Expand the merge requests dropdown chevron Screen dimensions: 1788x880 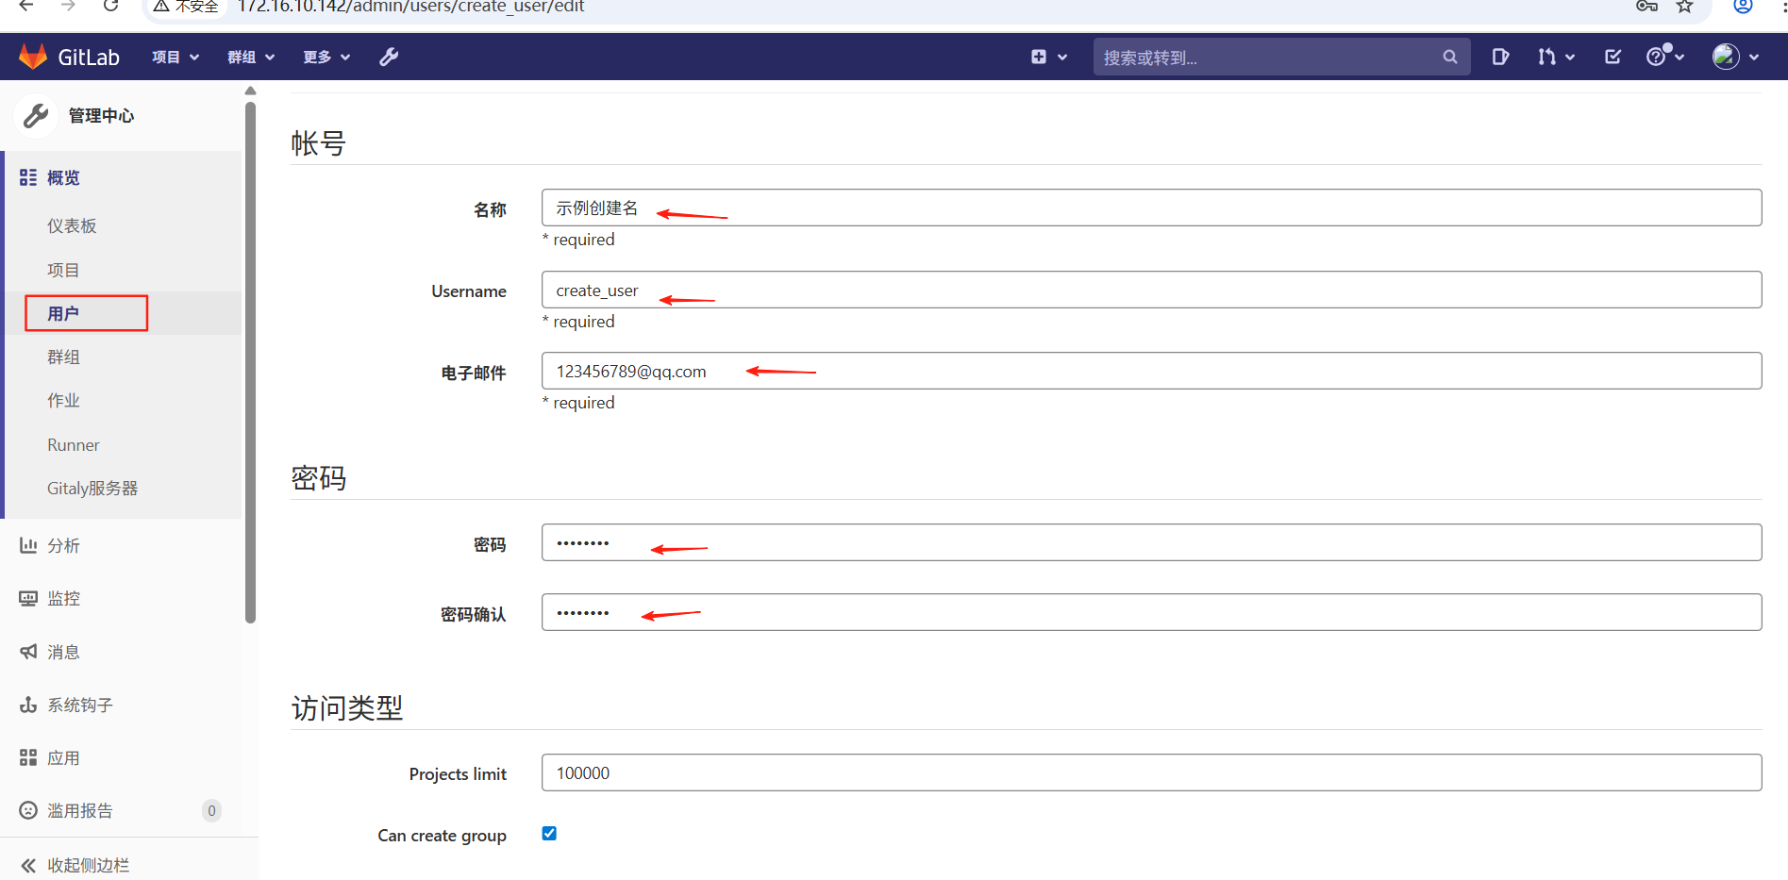(1570, 58)
